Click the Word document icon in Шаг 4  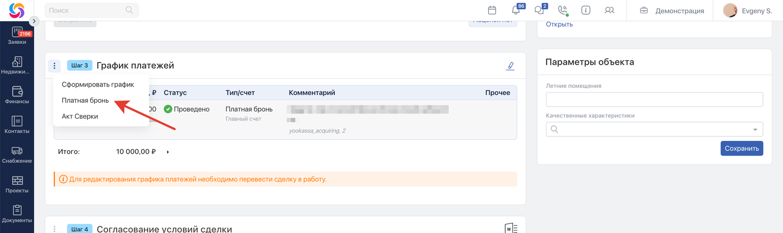(x=511, y=228)
